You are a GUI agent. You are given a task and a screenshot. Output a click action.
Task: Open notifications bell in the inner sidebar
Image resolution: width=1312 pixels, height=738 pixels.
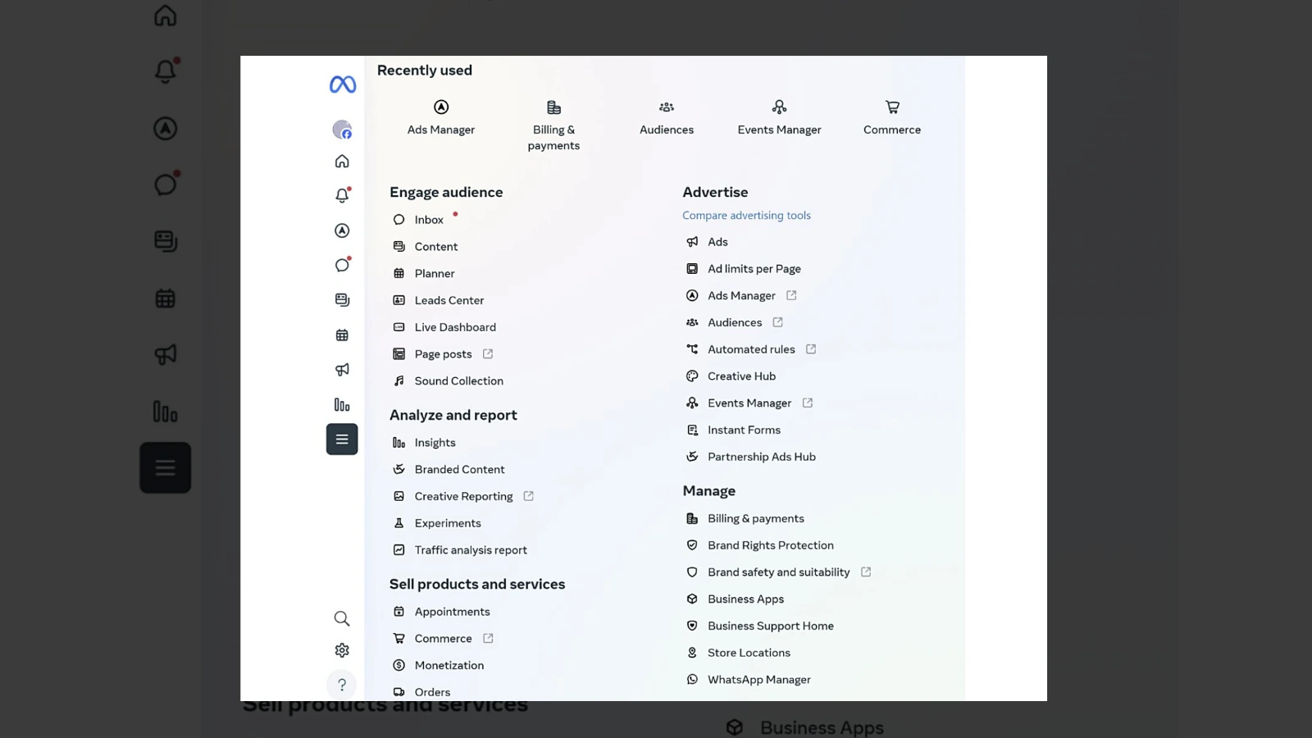(x=342, y=195)
